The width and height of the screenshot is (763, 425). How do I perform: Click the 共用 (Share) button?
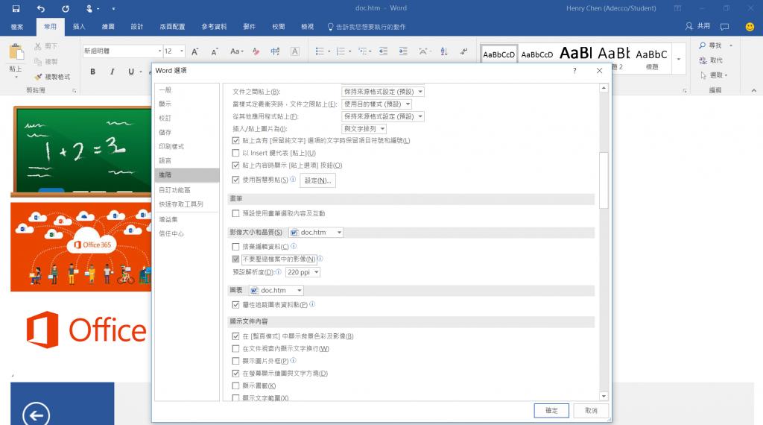697,26
